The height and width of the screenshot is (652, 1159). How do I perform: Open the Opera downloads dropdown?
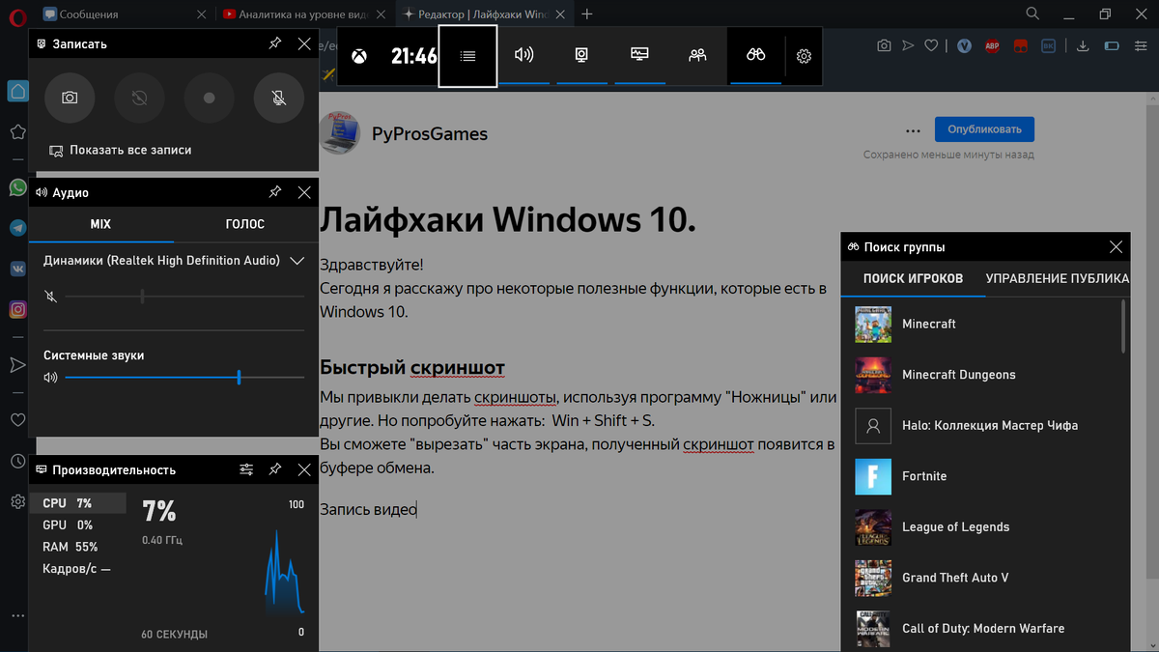coord(1082,44)
